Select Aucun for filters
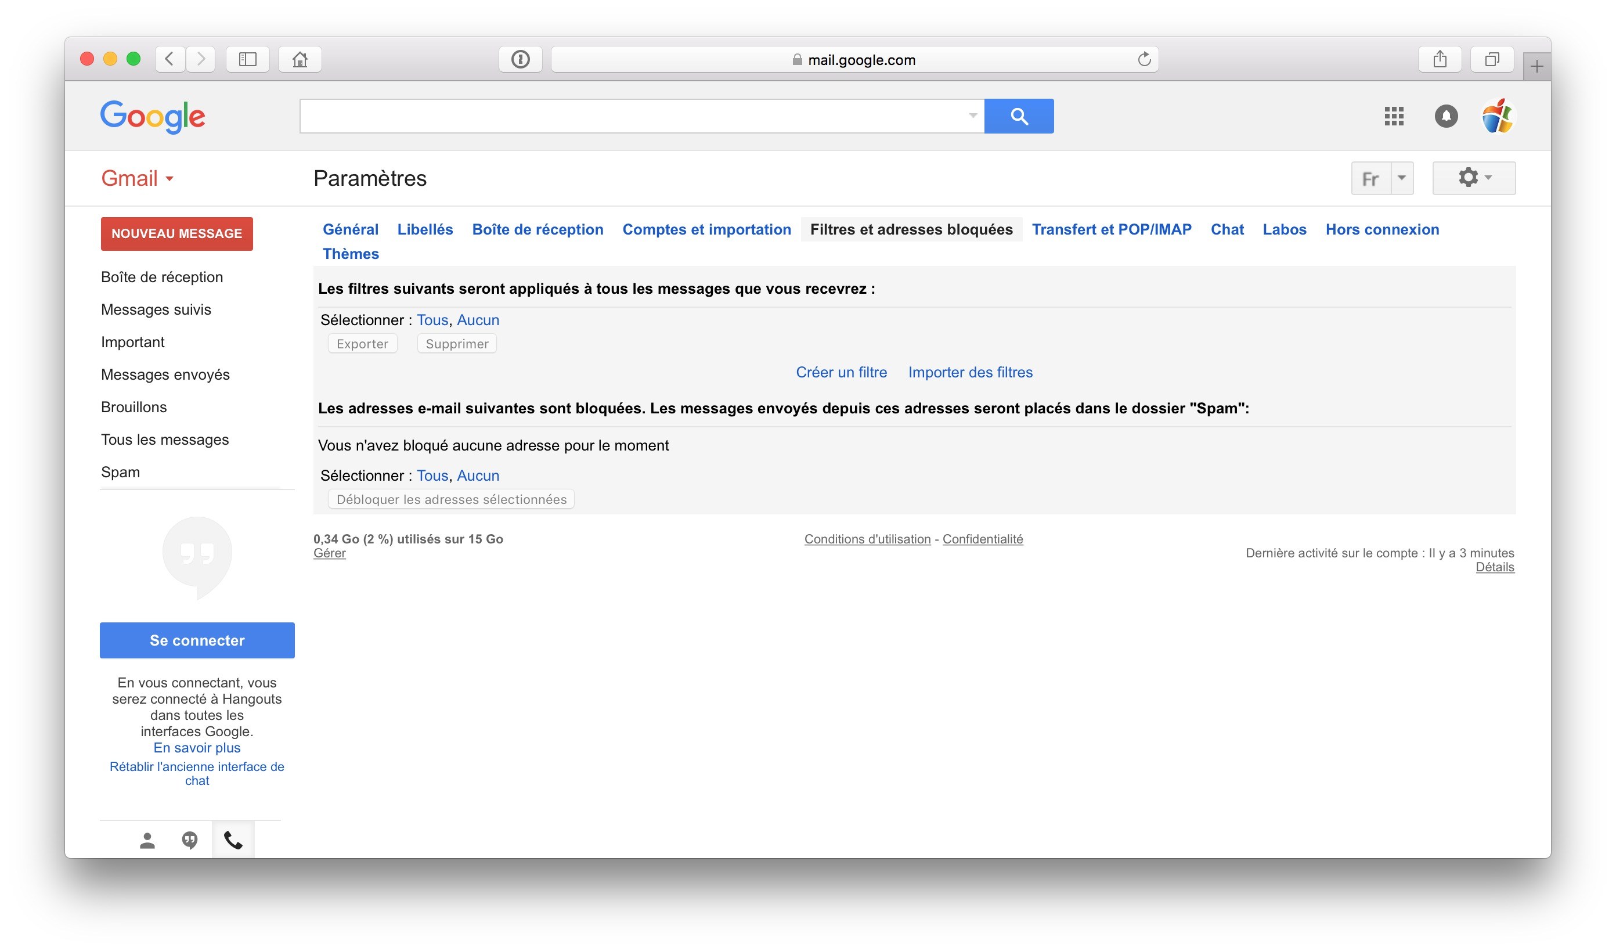Viewport: 1616px width, 951px height. pos(478,320)
